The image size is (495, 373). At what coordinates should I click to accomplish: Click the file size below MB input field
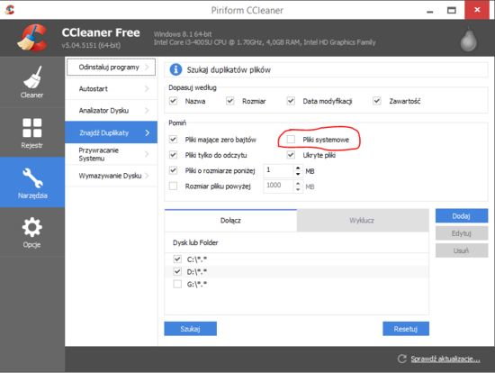point(279,170)
